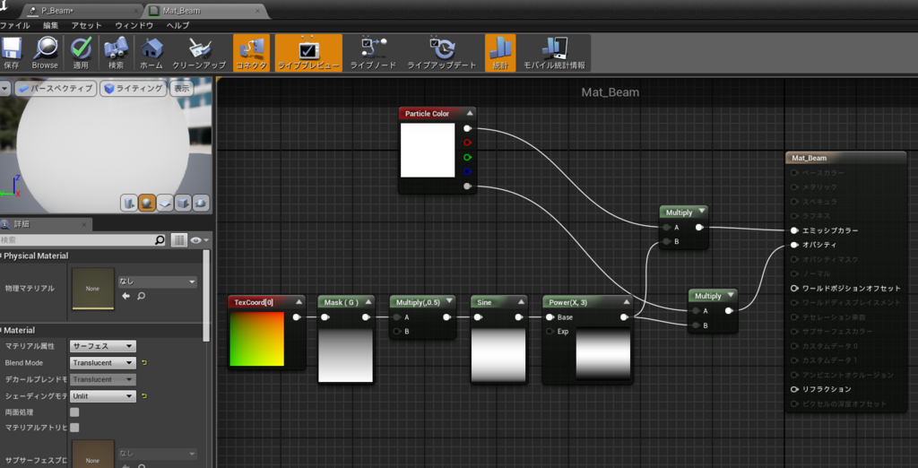Reset Blend Mode to default arrow
This screenshot has width=918, height=468.
(144, 363)
